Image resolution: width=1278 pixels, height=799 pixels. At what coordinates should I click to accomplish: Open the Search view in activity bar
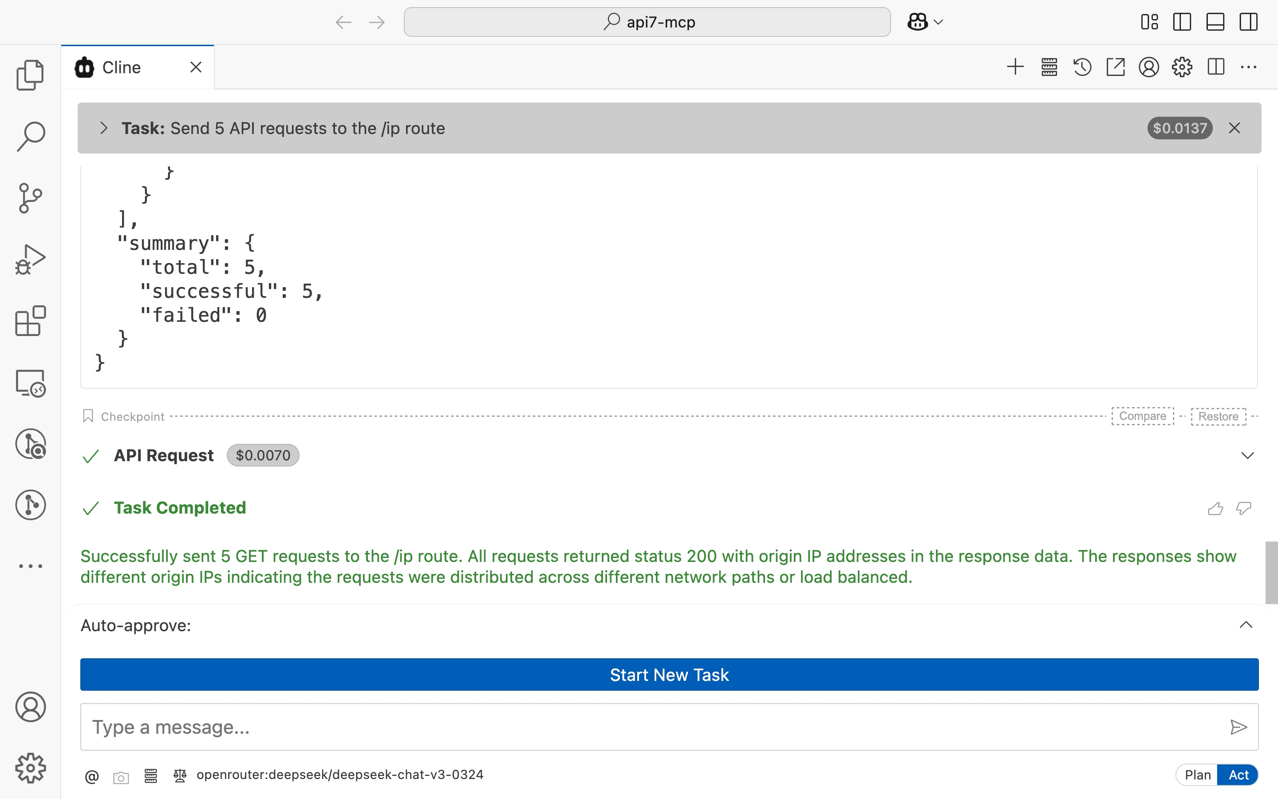click(30, 136)
